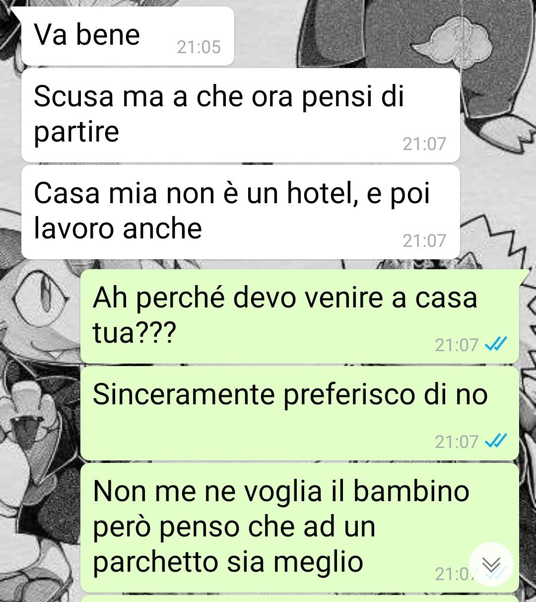Click the word 'parchetto' in the sent message

tap(155, 563)
